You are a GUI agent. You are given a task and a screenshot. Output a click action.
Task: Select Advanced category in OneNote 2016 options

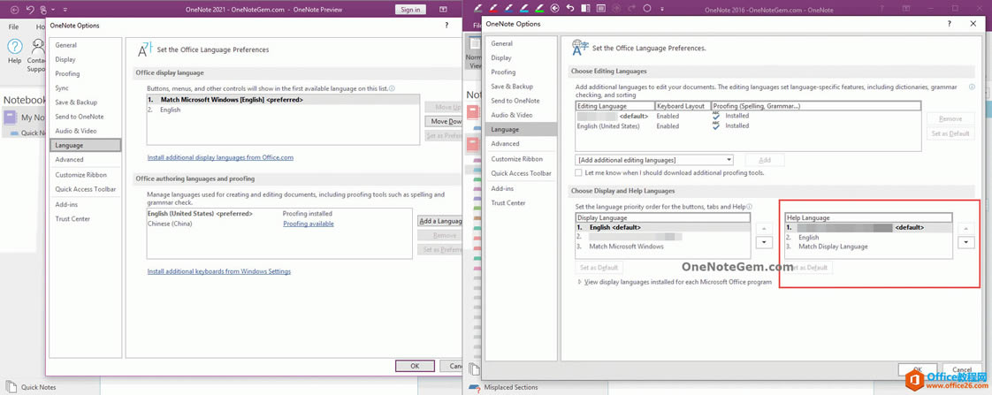coord(505,144)
